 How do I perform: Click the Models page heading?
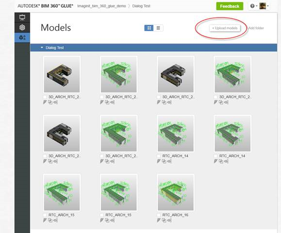point(56,28)
